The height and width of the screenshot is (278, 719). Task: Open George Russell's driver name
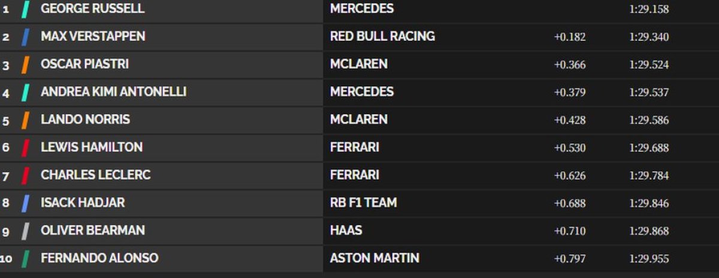click(92, 9)
